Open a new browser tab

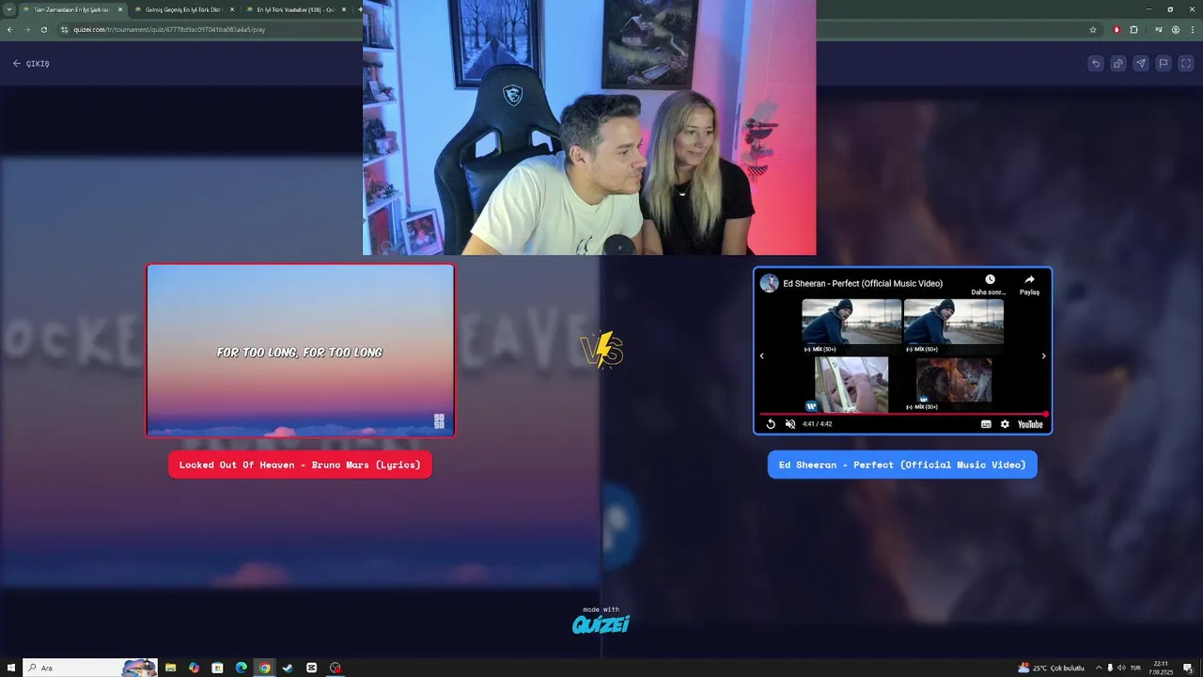tap(360, 9)
